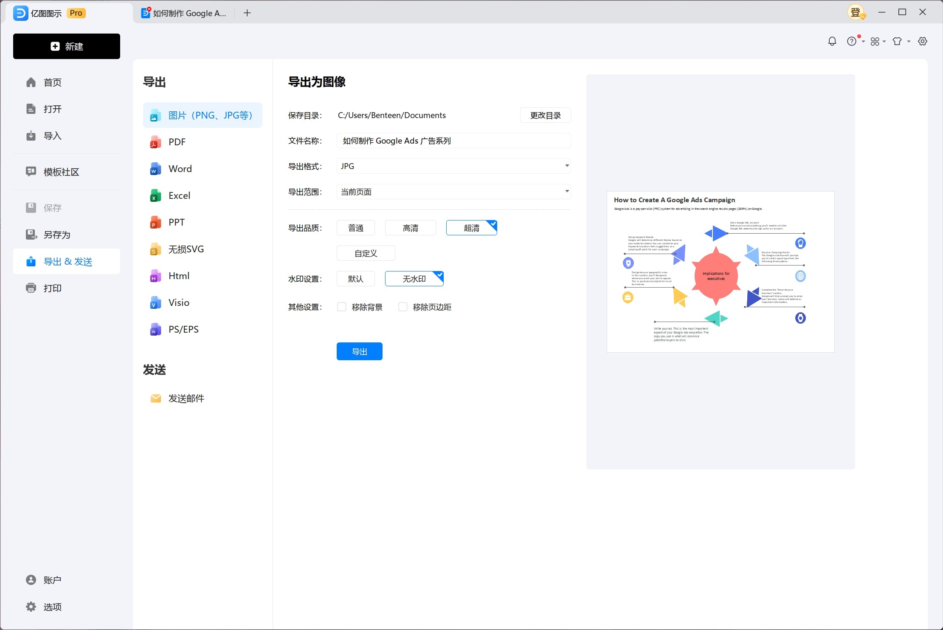The image size is (943, 630).
Task: Enable the 移除页边距 checkbox
Action: pyautogui.click(x=403, y=307)
